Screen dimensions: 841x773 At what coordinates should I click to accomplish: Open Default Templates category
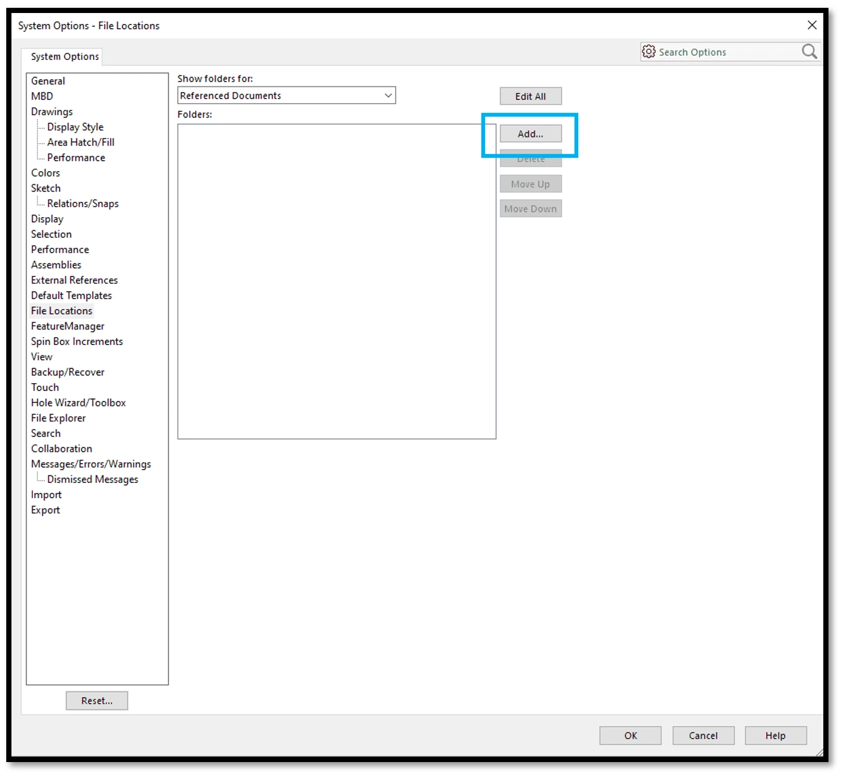click(x=71, y=295)
